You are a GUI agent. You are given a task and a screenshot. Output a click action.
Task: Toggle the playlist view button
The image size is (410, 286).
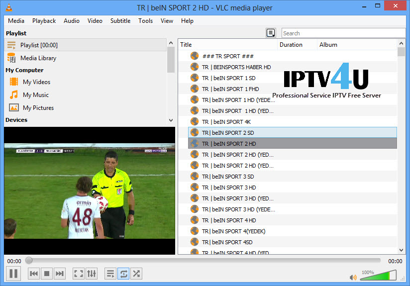coord(110,274)
